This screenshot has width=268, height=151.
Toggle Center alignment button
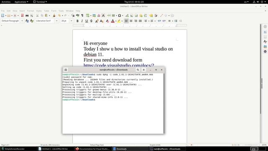tap(131, 21)
